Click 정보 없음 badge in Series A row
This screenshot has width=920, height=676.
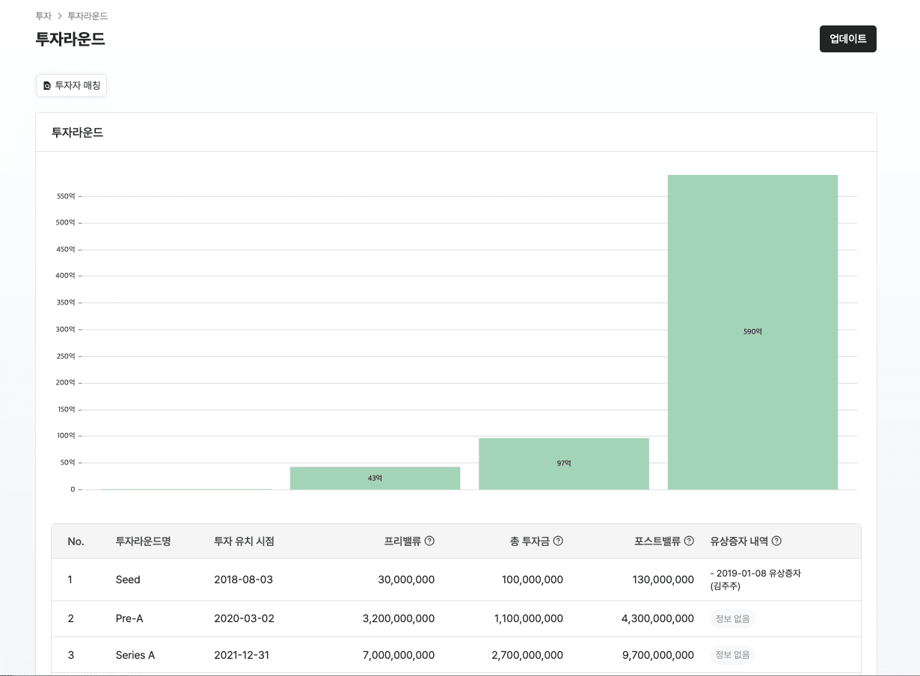tap(732, 655)
